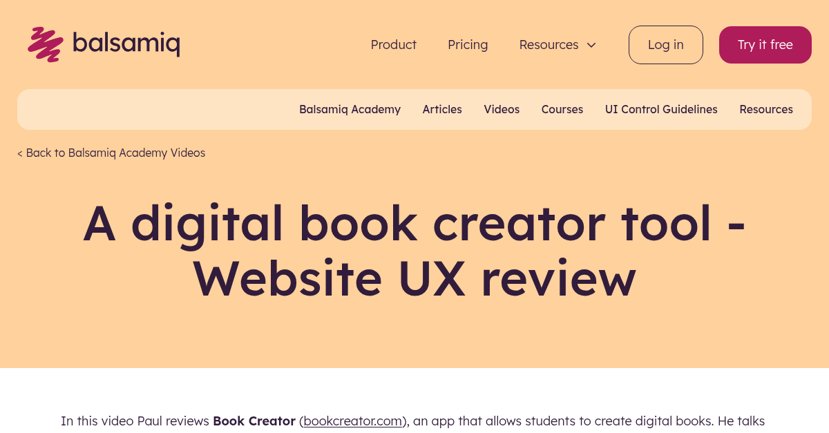Click the Try it free button
The image size is (829, 433).
(x=765, y=44)
